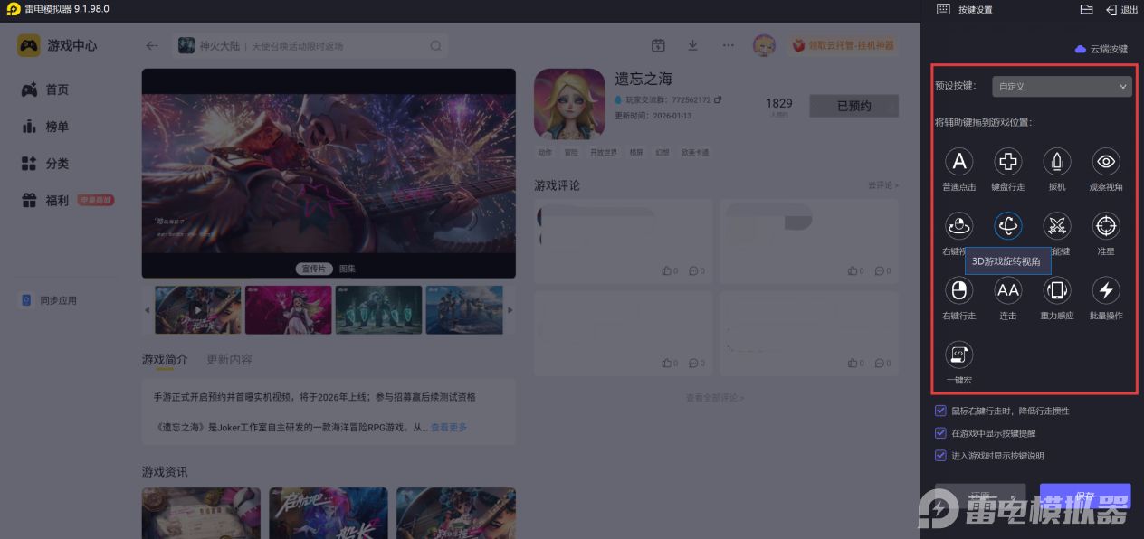The width and height of the screenshot is (1144, 539).
Task: Select the 游戏简介 tab
Action: point(165,359)
